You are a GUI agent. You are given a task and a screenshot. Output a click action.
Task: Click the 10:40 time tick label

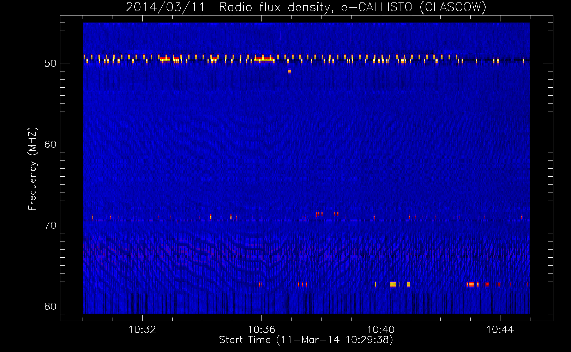tap(381, 330)
